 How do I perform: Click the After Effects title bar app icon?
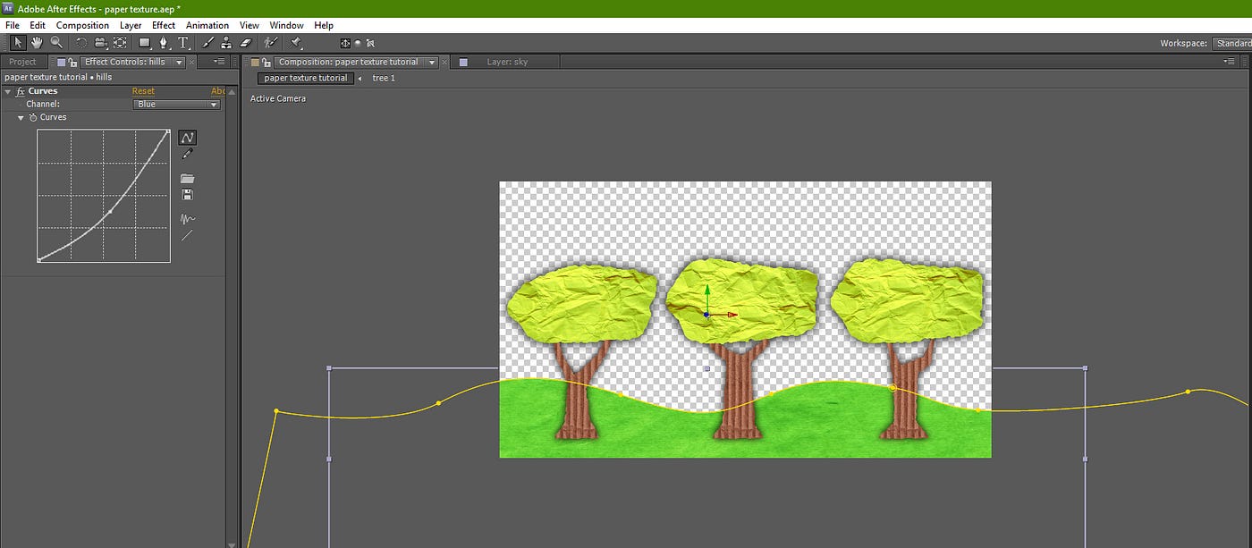pyautogui.click(x=8, y=7)
